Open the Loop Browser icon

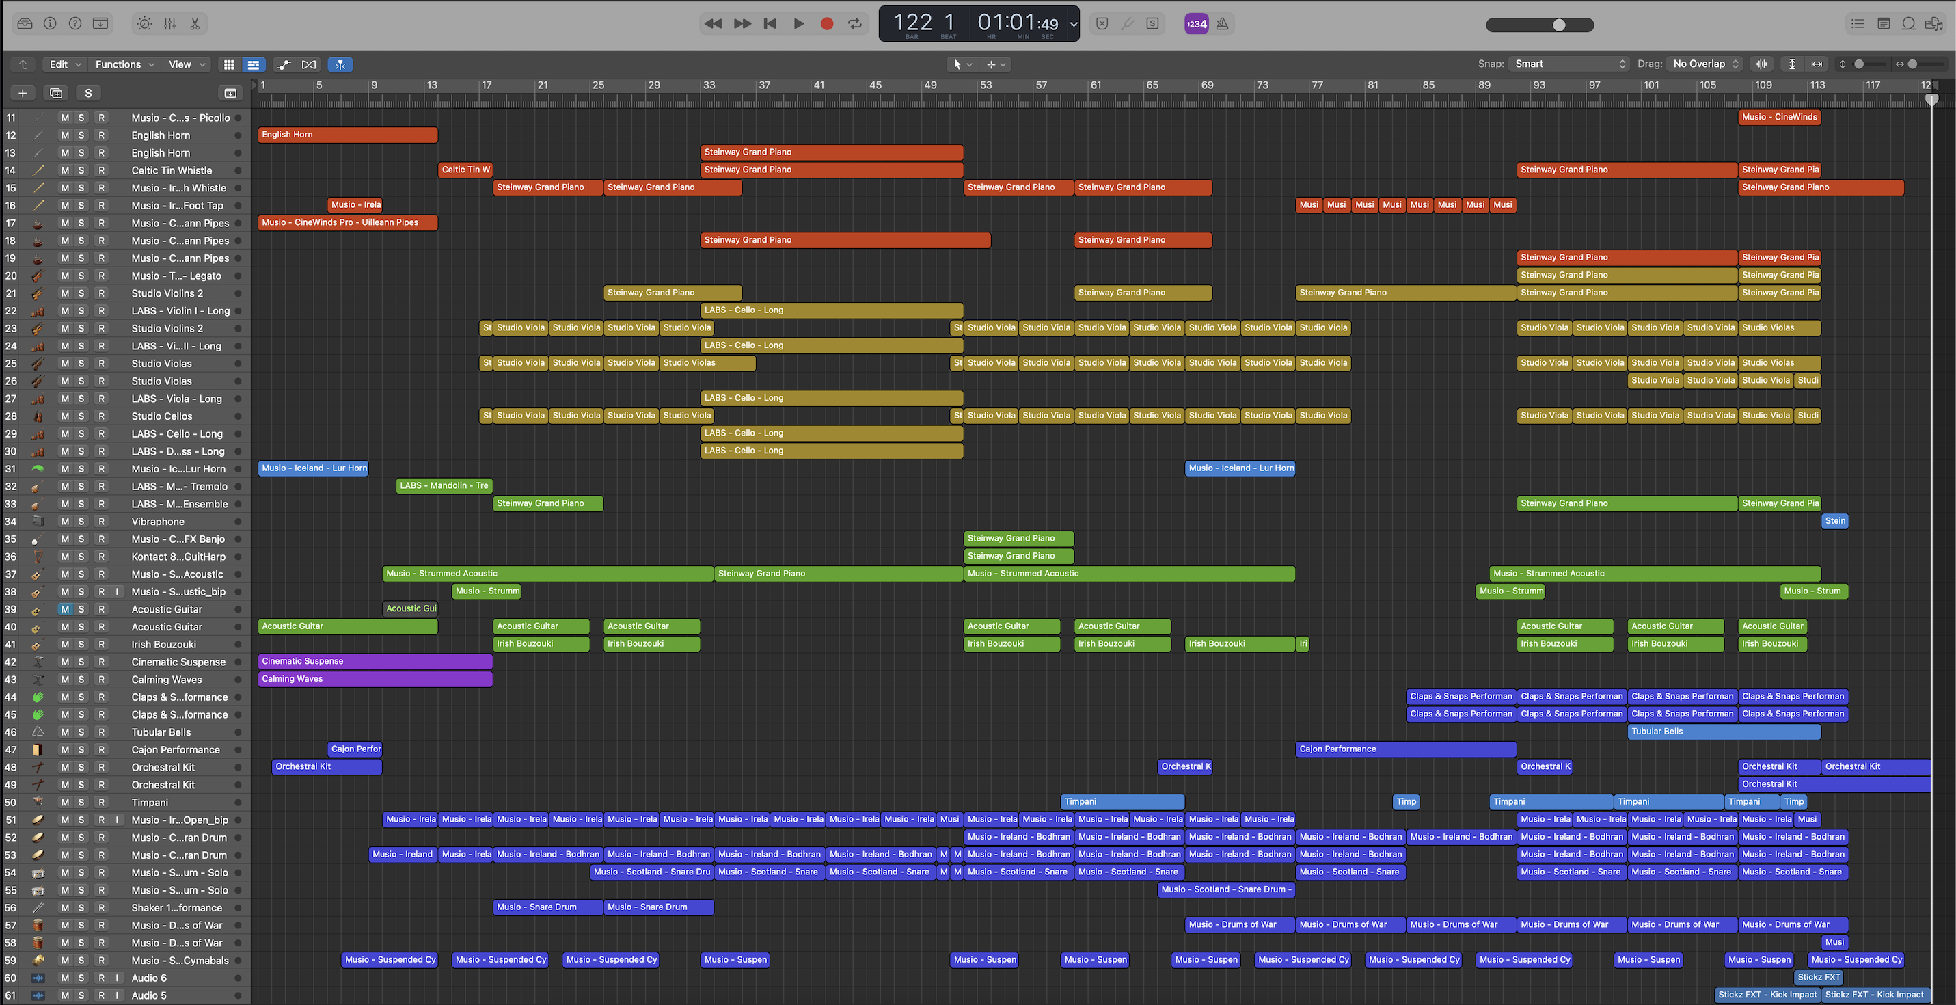[x=1908, y=23]
